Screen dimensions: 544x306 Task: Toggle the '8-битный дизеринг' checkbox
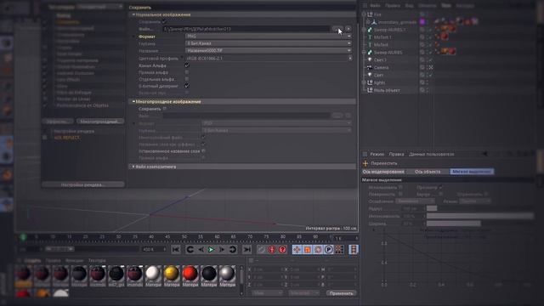coord(187,86)
